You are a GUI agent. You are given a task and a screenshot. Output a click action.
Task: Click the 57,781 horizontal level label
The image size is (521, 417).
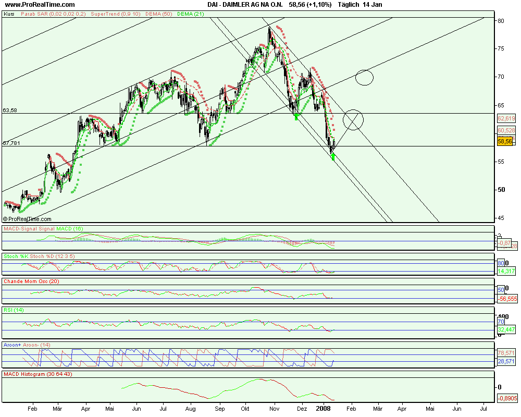11,143
